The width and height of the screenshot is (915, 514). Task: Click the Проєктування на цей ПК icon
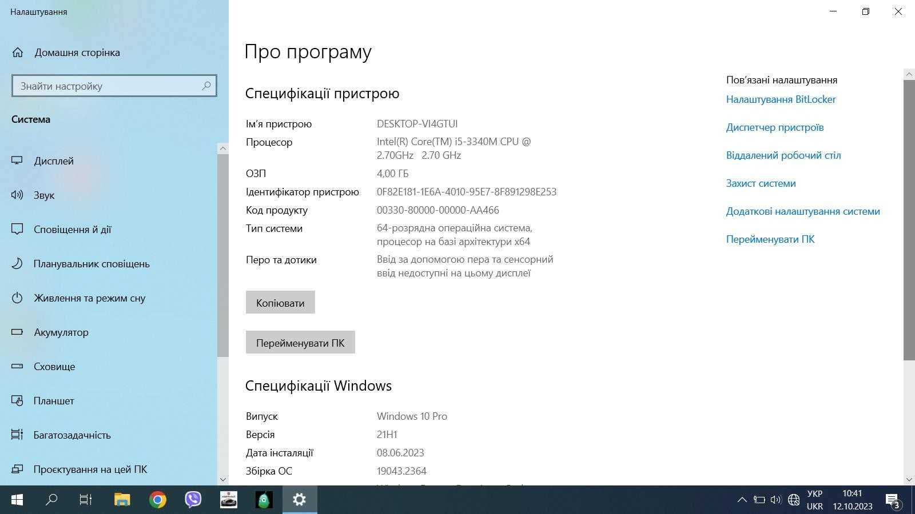click(x=17, y=469)
